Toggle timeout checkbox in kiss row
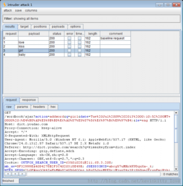The height and width of the screenshot is (186, 183). pos(80,46)
